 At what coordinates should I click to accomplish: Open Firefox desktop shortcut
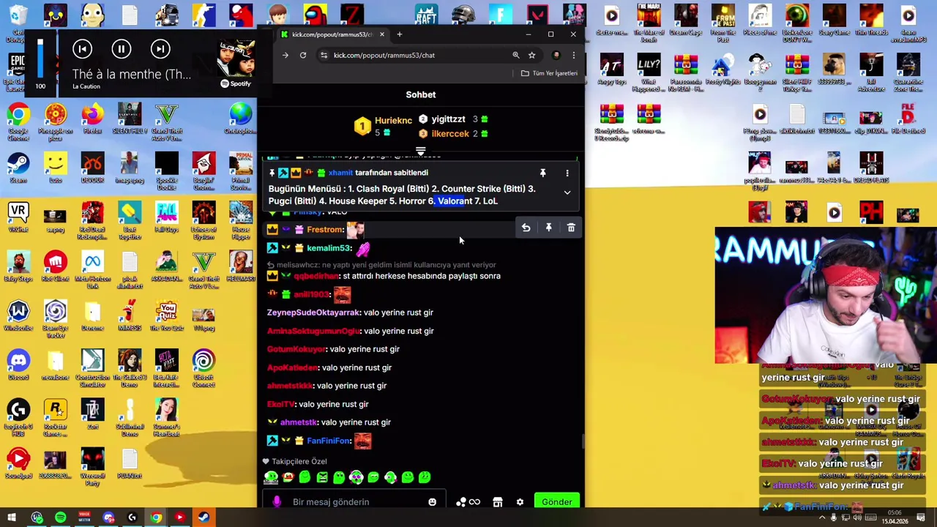point(92,119)
